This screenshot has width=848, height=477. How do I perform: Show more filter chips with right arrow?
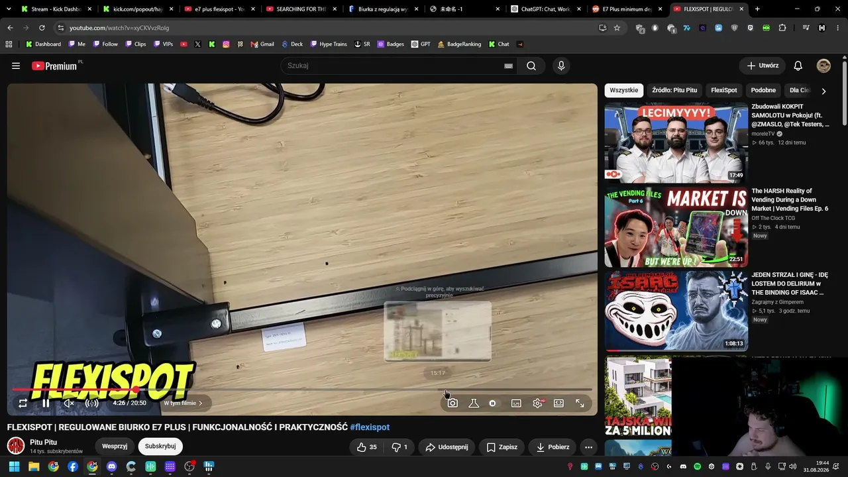823,91
